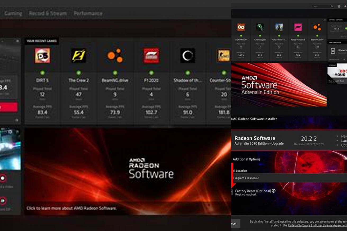The image size is (347, 231).
Task: Click the search input field
Action: tap(323, 6)
